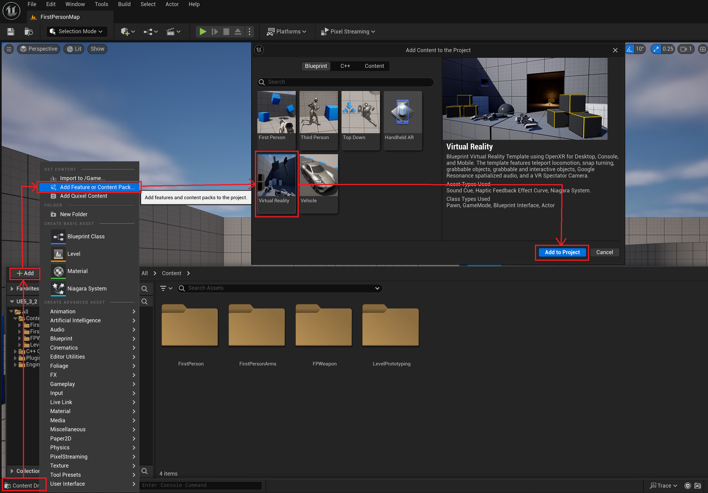Open the Edit menu
Image resolution: width=708 pixels, height=493 pixels.
(x=51, y=4)
